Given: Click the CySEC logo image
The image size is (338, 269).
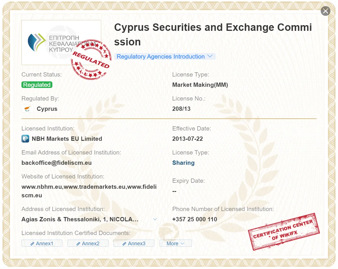Looking at the screenshot, I should point(61,43).
